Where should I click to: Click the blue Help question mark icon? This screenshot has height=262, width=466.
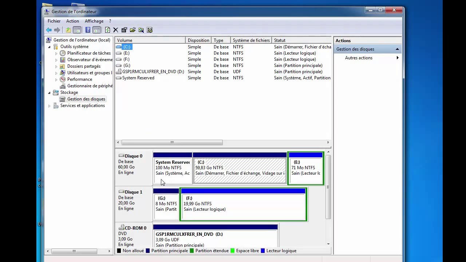pos(88,30)
